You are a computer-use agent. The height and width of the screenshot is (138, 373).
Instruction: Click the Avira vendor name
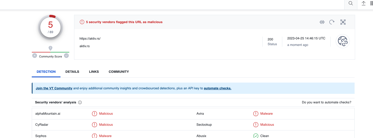(x=200, y=114)
